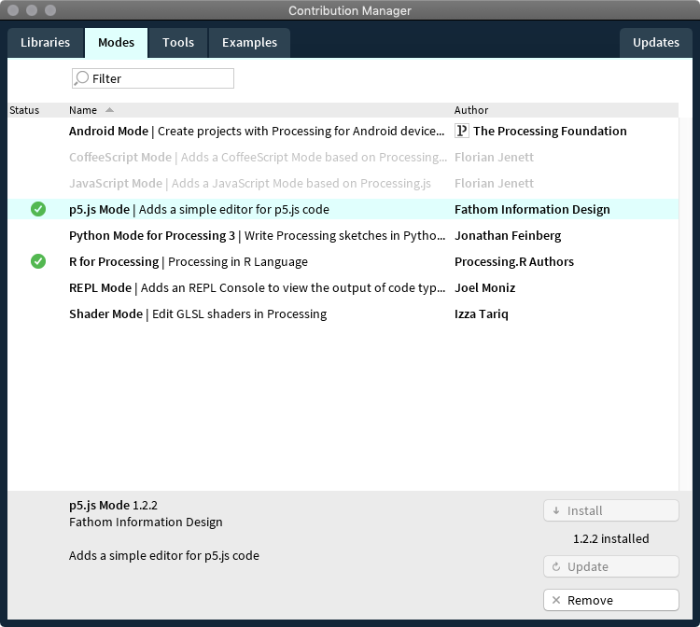
Task: Go to the Updates tab
Action: click(x=656, y=42)
